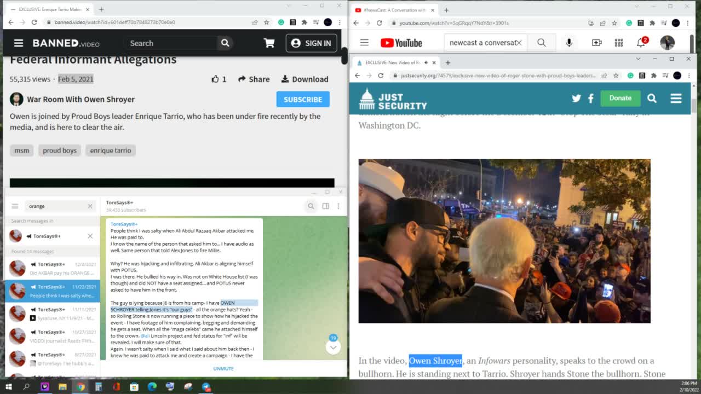701x394 pixels.
Task: Select the msm tag
Action: [x=22, y=150]
